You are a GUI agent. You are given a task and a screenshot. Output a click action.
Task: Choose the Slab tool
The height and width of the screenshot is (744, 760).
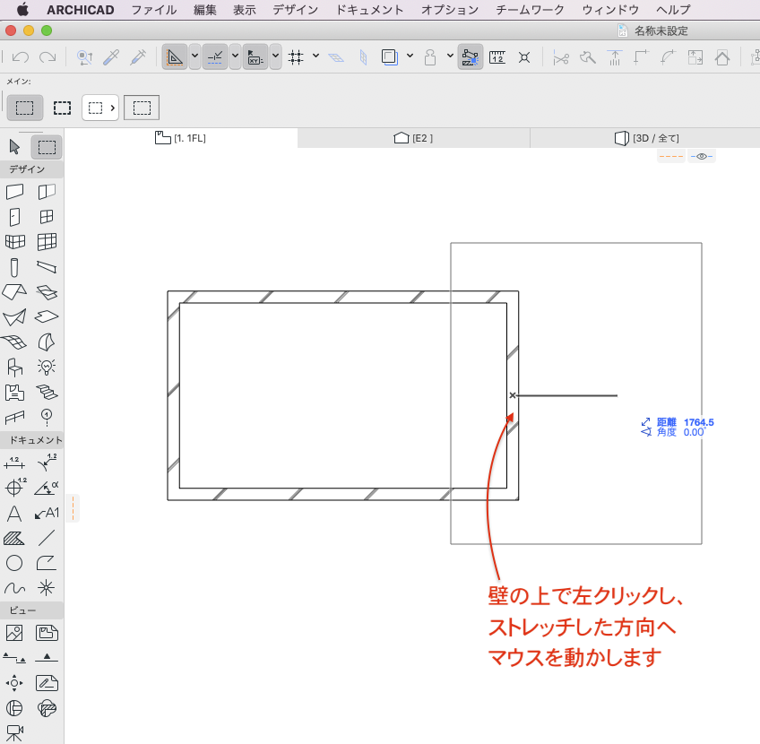(47, 317)
